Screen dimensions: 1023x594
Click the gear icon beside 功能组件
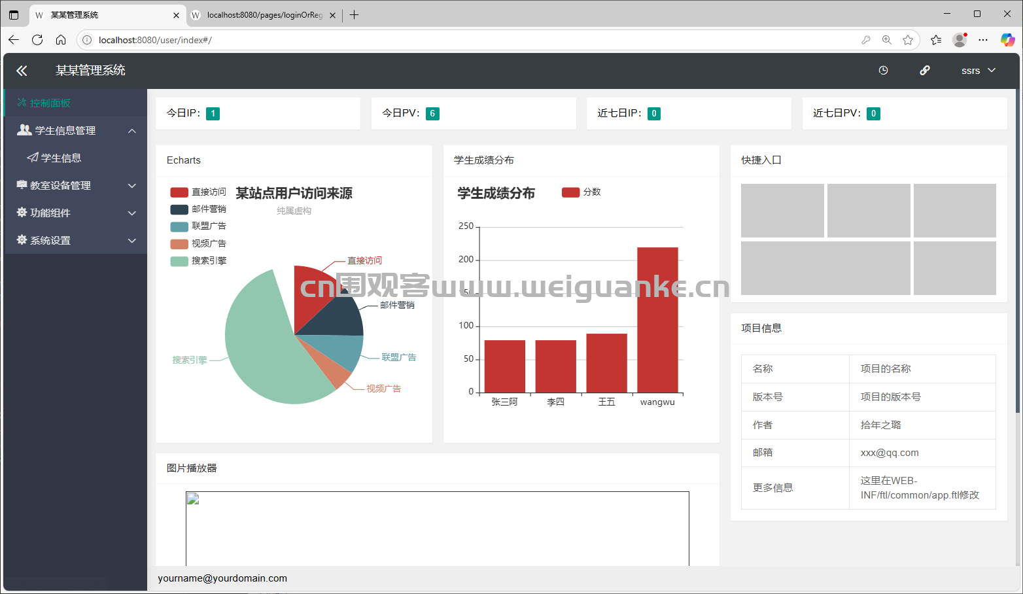22,213
